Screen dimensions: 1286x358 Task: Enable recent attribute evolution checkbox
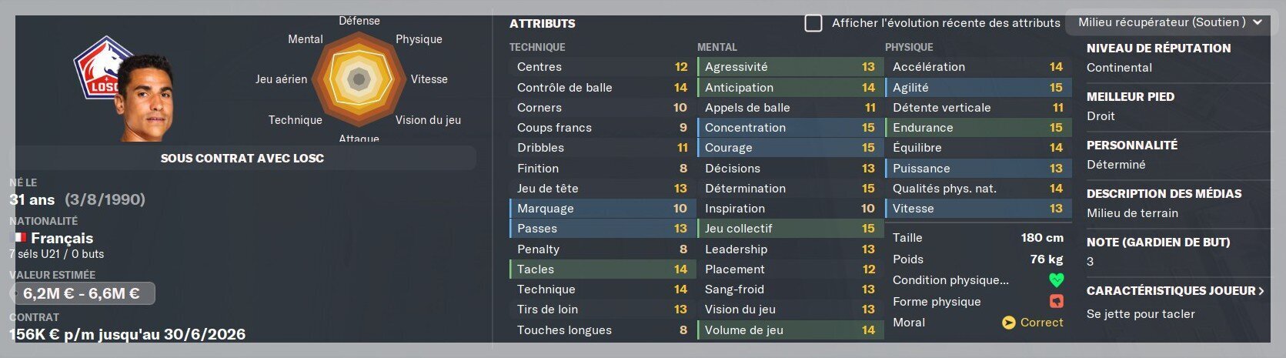813,23
